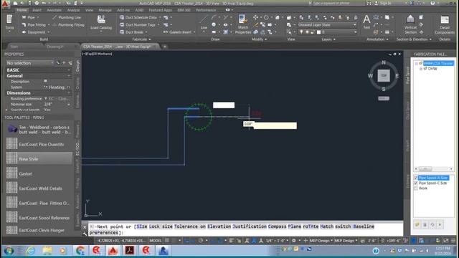Open the Pipe dropdown arrow
This screenshot has height=258, width=459.
[38, 17]
